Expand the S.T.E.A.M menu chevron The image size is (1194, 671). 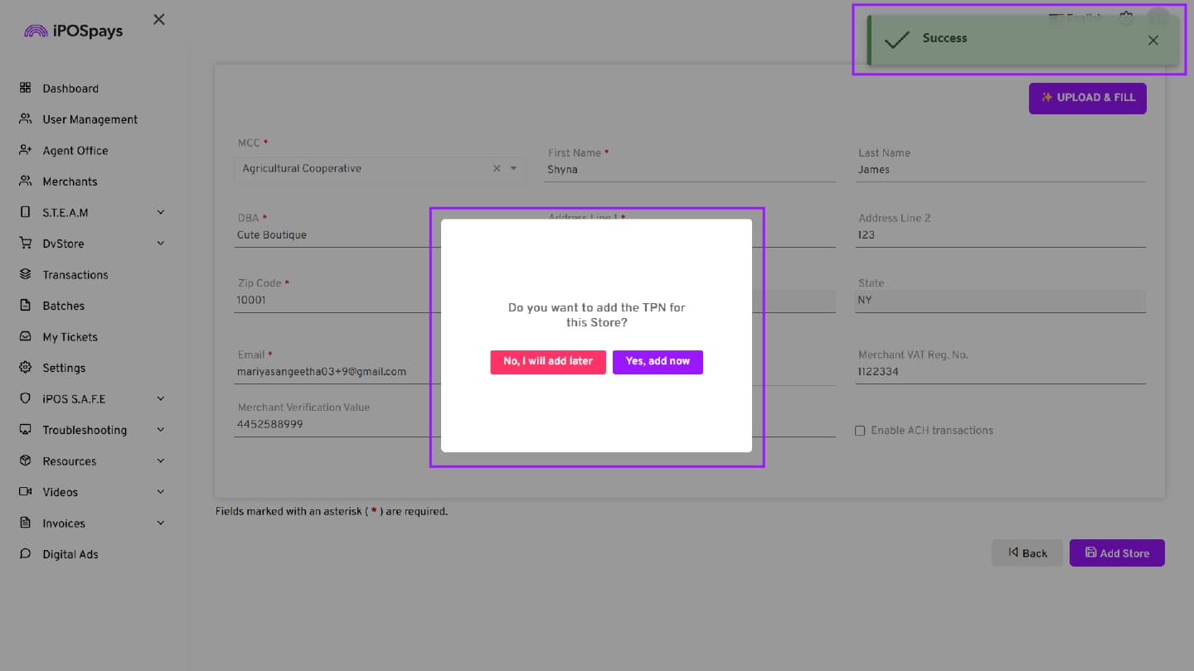(161, 212)
